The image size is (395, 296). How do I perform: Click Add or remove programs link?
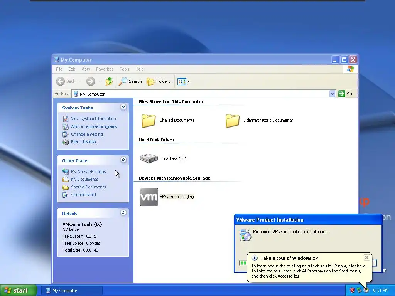94,126
